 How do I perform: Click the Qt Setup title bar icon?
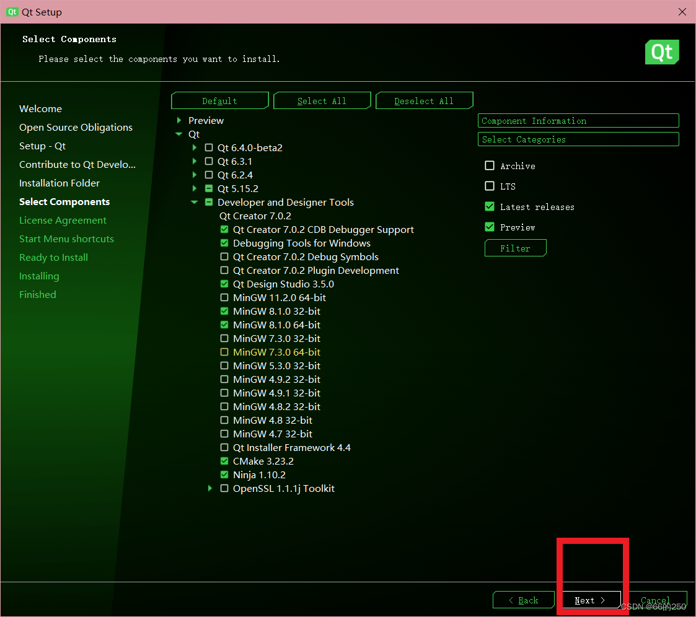(12, 12)
